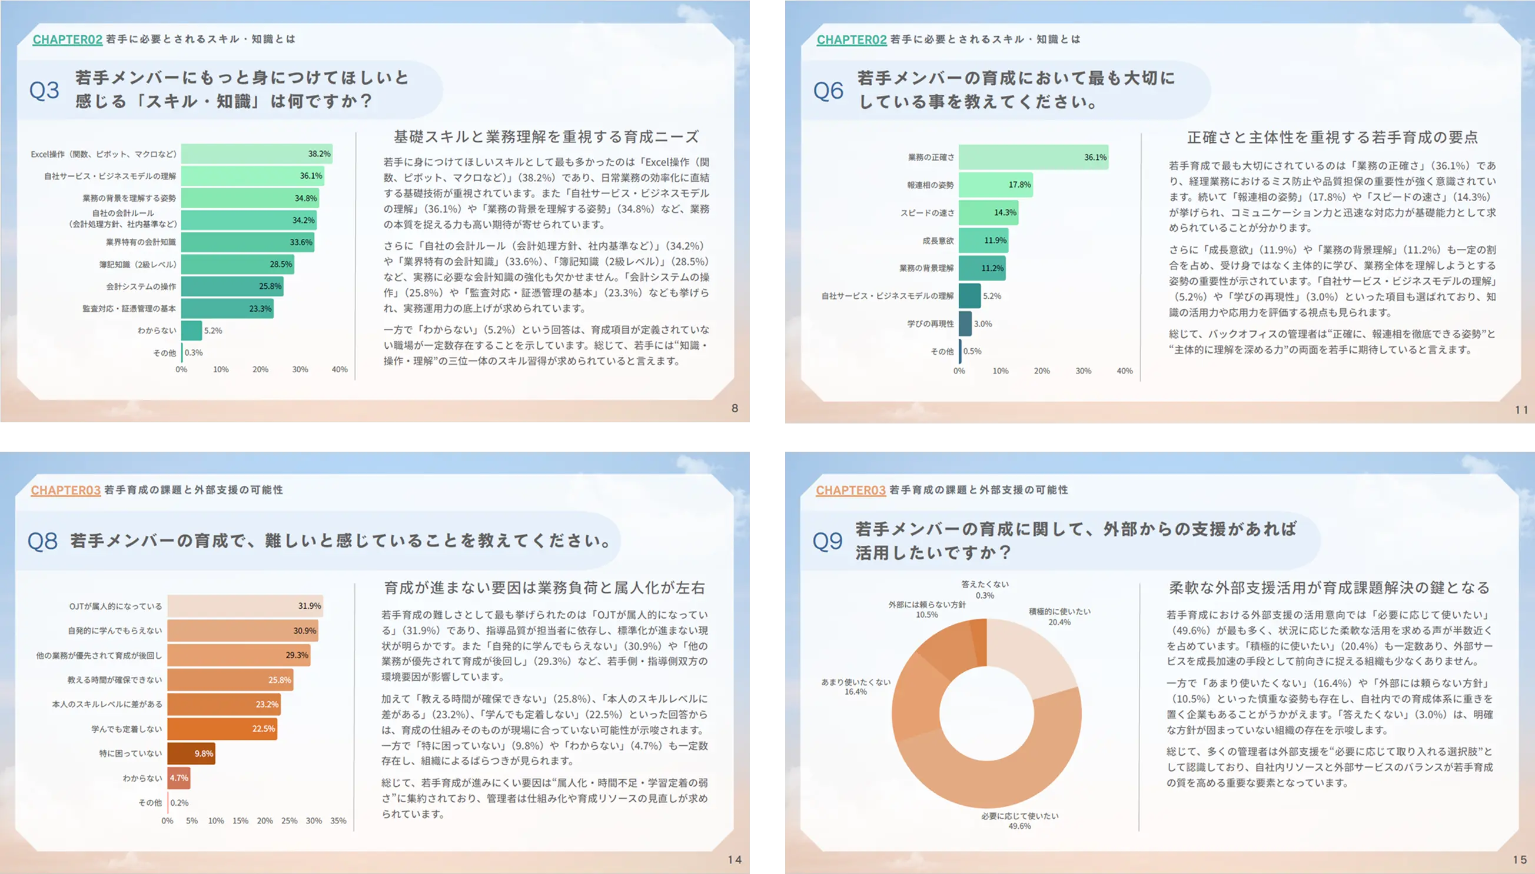Click the heading 正確さと主体性を重視する若手育成の要点
This screenshot has height=874, width=1535.
coord(1333,138)
